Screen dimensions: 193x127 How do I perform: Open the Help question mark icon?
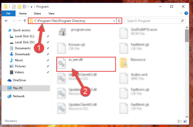point(186,13)
